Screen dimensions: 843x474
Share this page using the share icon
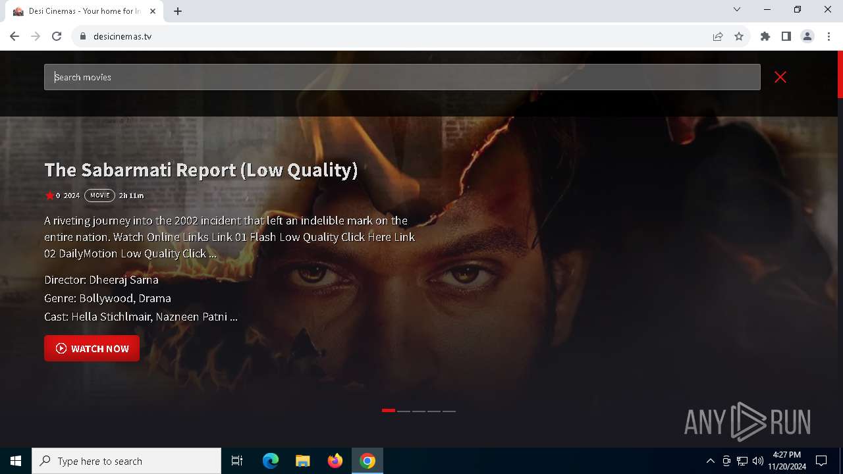718,36
